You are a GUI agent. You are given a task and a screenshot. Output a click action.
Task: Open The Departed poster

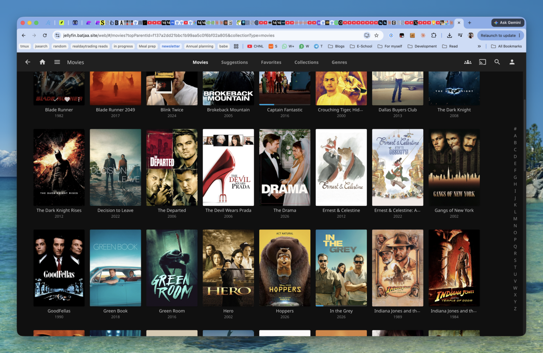(x=172, y=168)
